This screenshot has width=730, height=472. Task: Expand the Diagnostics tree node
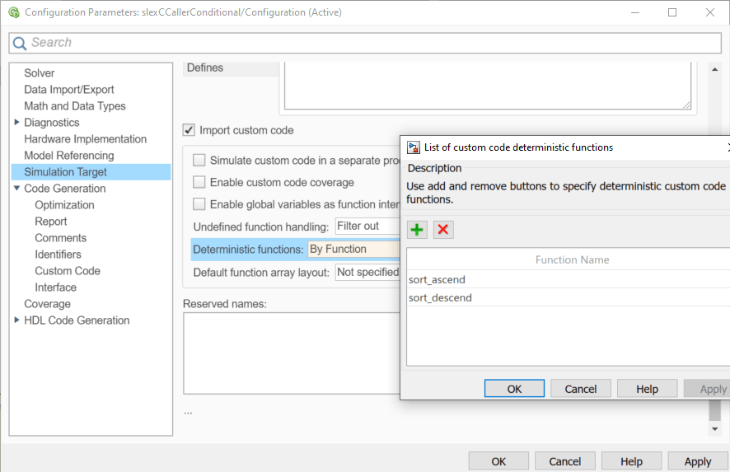point(16,122)
